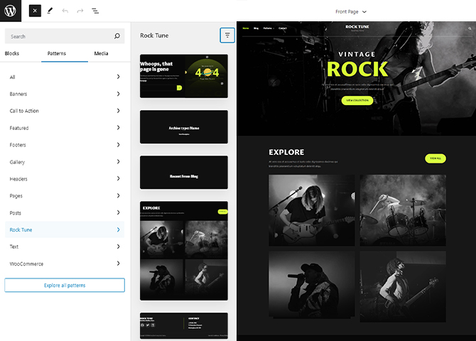Click the Blog link in site navigation
The width and height of the screenshot is (476, 341).
pyautogui.click(x=256, y=28)
